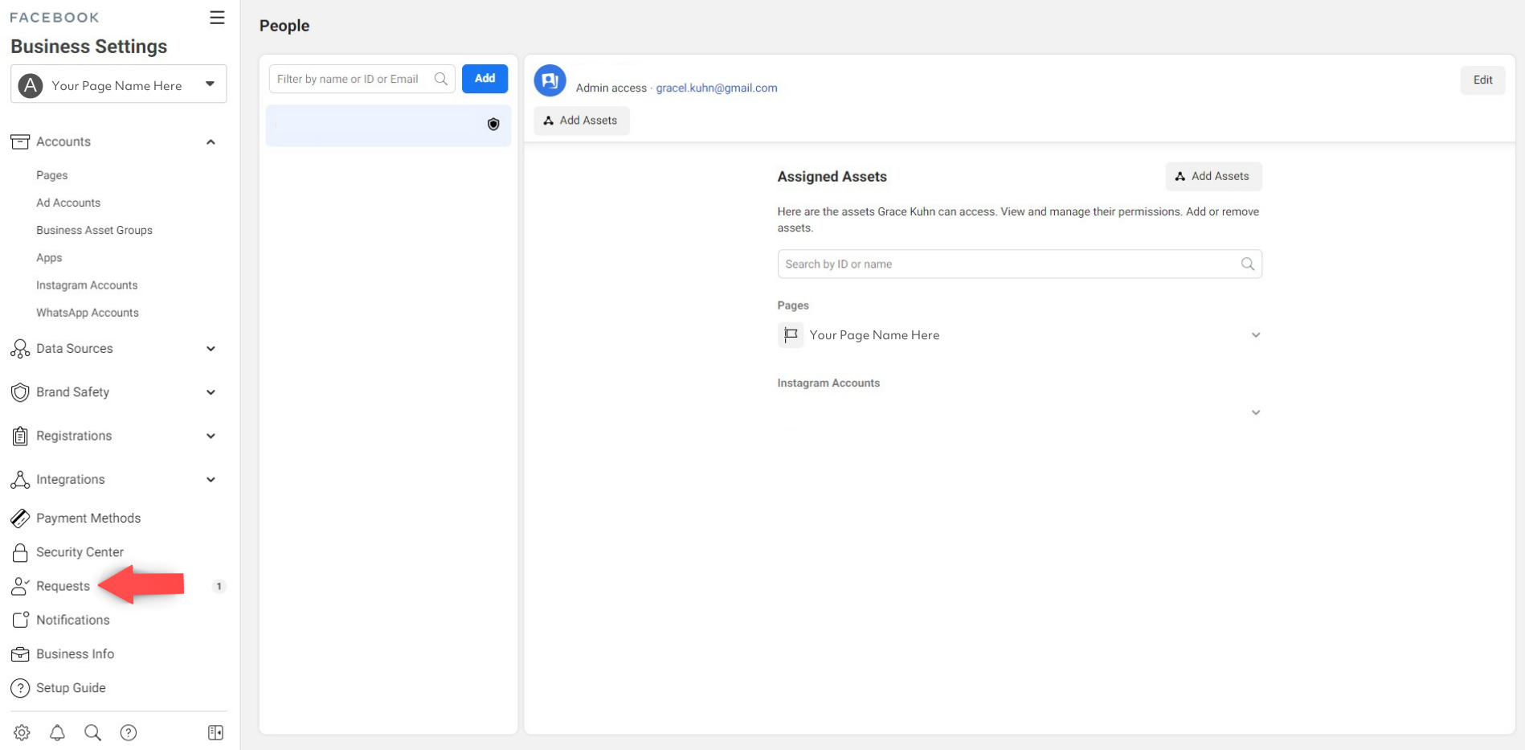The width and height of the screenshot is (1525, 750).
Task: Open the business account dropdown
Action: point(210,84)
